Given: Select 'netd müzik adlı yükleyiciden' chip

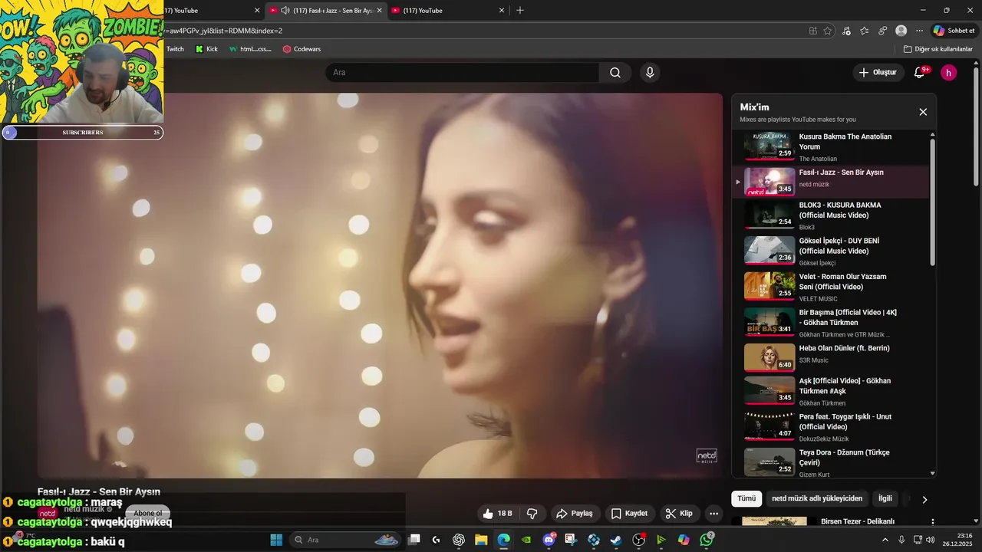Looking at the screenshot, I should [x=817, y=498].
